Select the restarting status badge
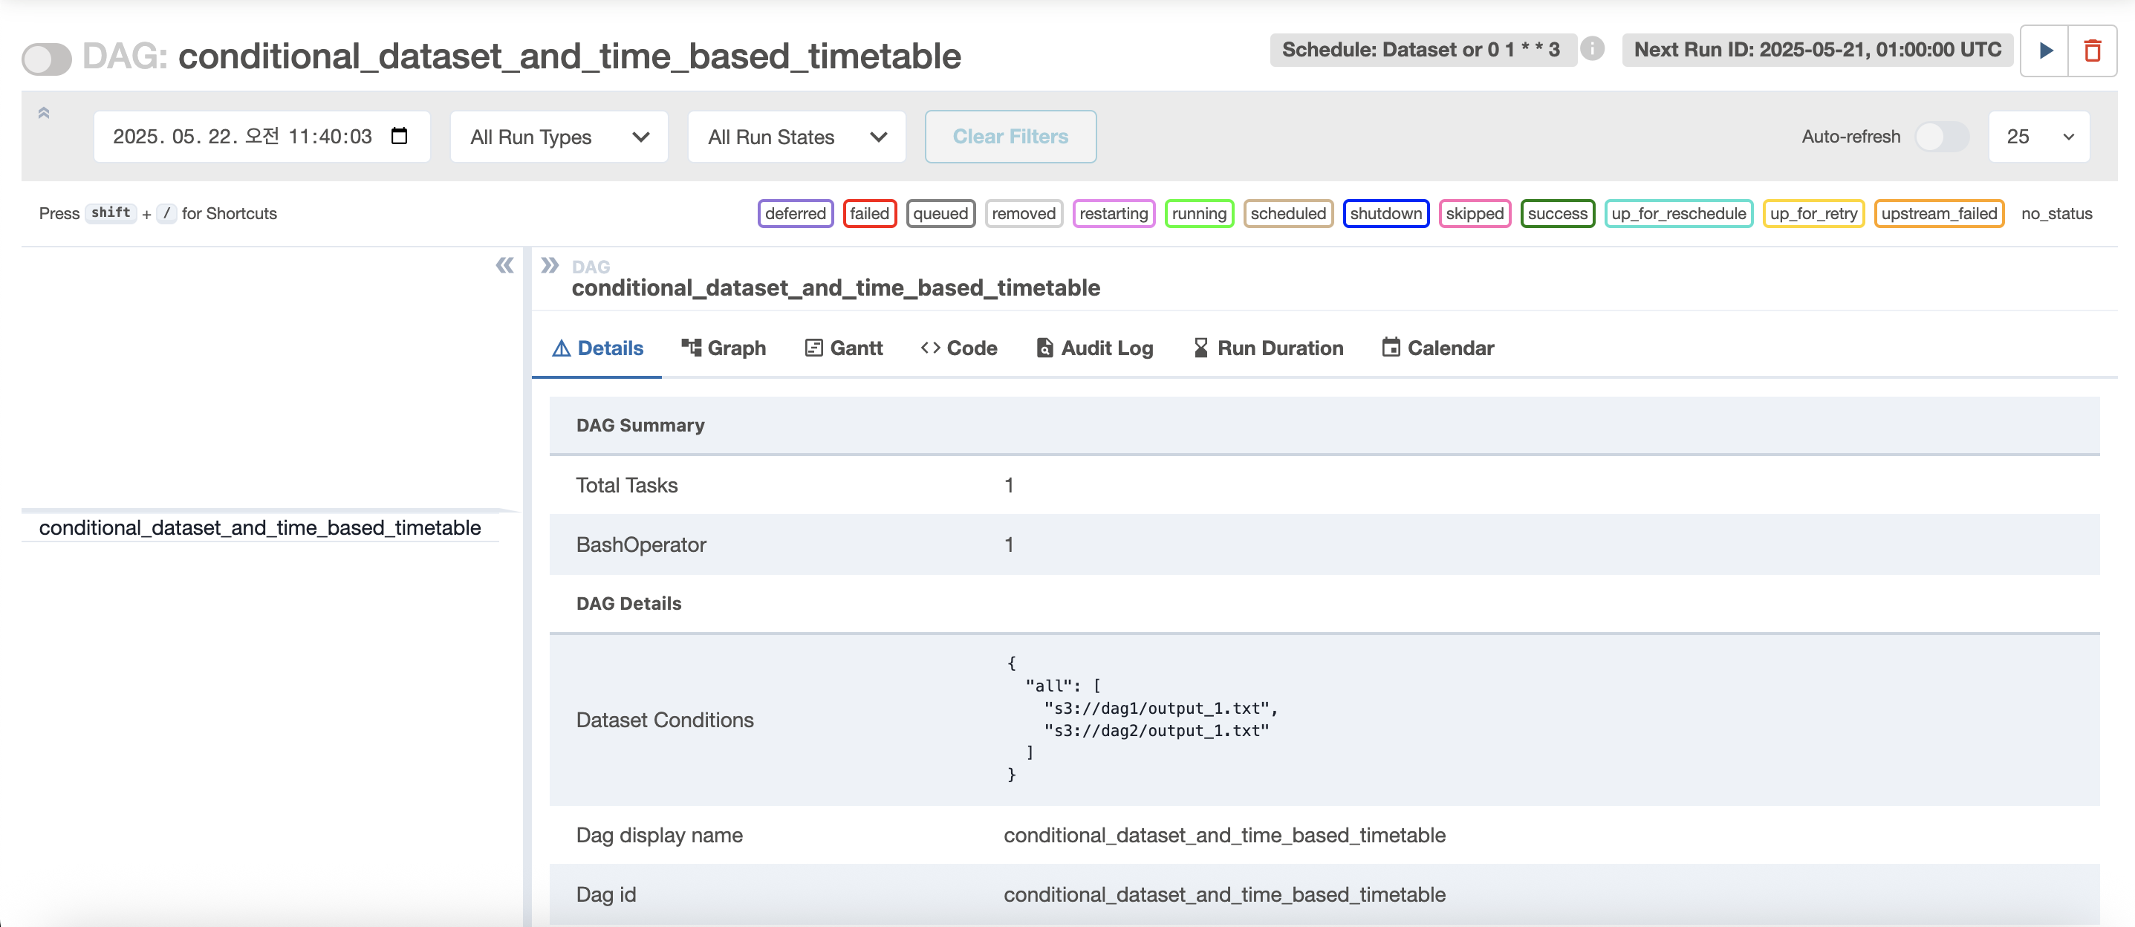Viewport: 2135px width, 927px height. 1113,214
